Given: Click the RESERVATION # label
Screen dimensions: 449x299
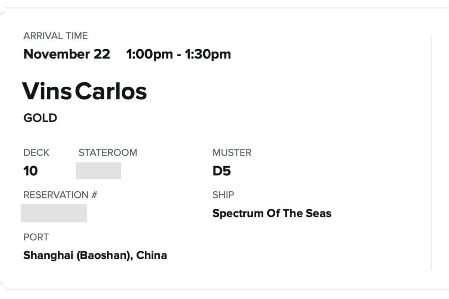Looking at the screenshot, I should tap(60, 195).
